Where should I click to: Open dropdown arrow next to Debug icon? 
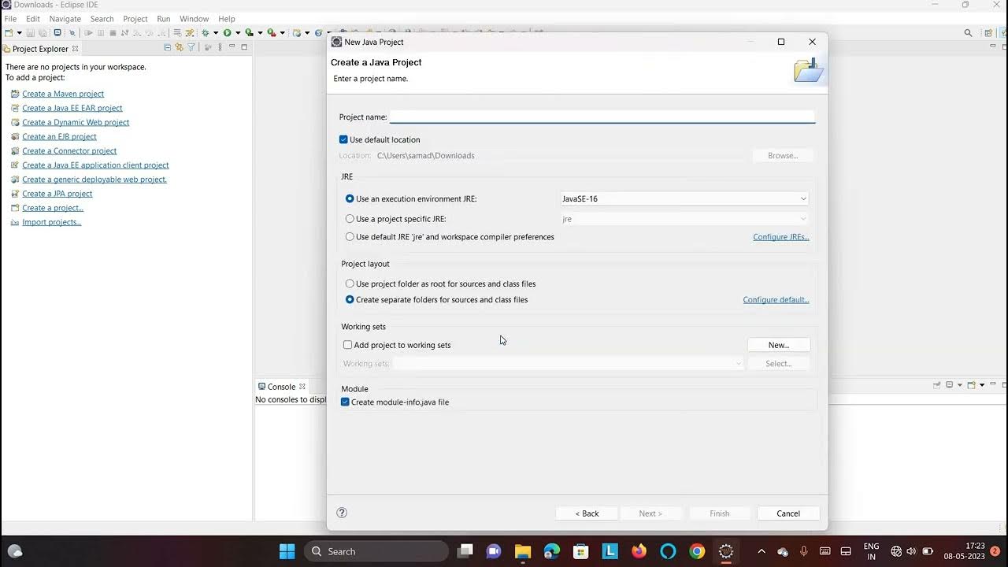tap(216, 33)
